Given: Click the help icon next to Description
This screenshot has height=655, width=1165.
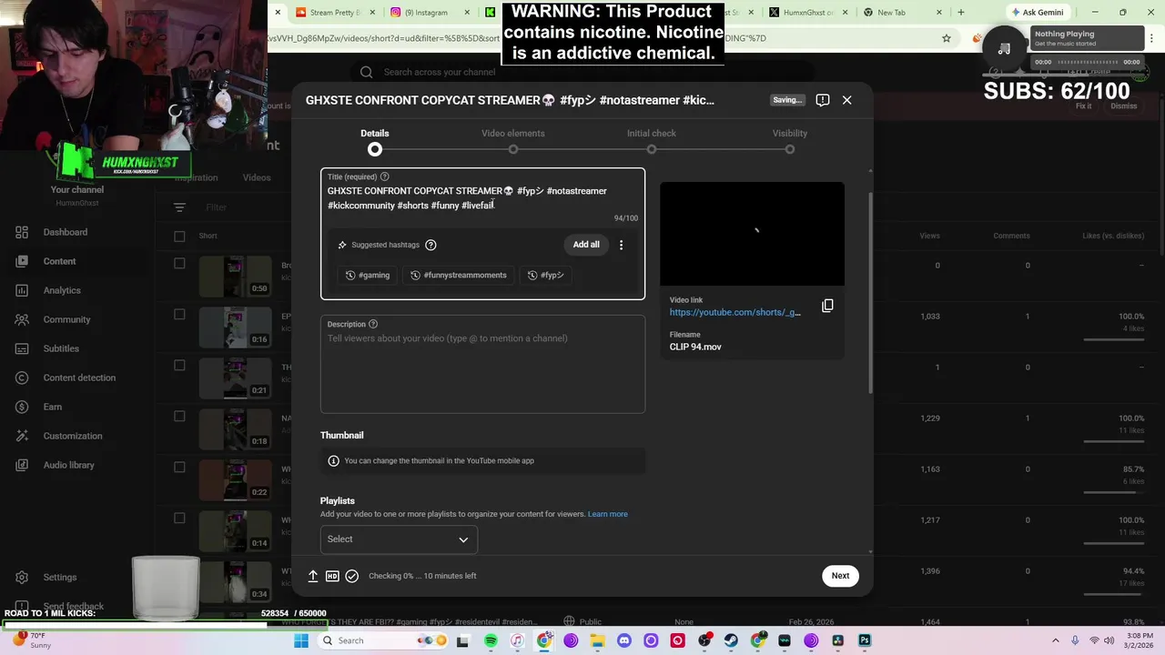Looking at the screenshot, I should (372, 324).
